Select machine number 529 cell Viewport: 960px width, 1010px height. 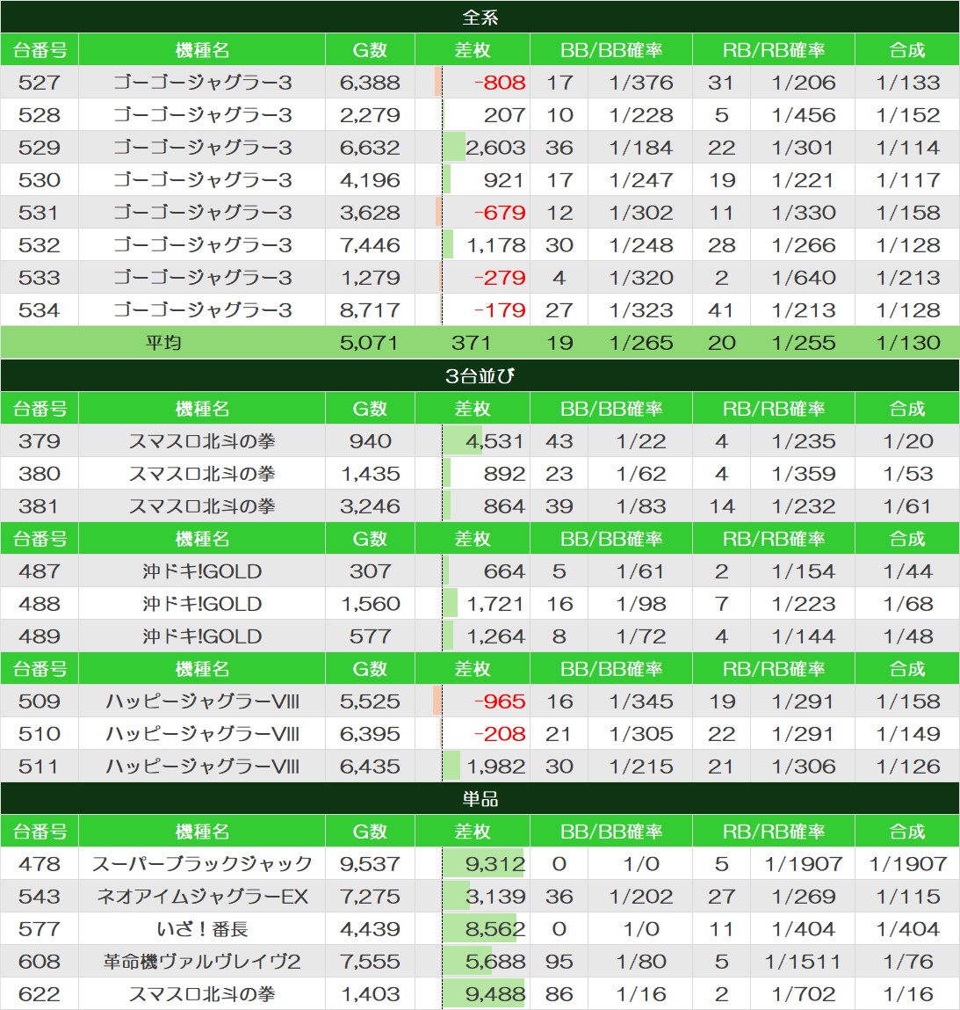[x=40, y=148]
